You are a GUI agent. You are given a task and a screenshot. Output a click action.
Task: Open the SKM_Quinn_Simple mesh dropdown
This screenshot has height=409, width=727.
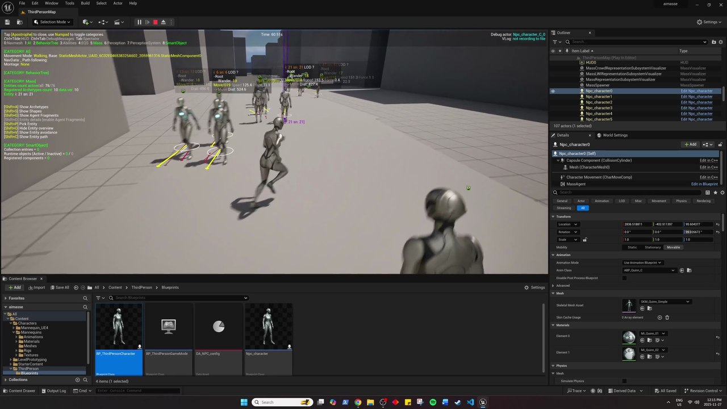(x=665, y=302)
